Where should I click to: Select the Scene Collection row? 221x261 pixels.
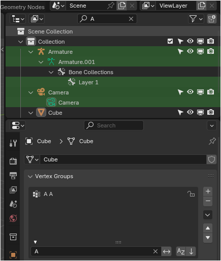(x=113, y=31)
